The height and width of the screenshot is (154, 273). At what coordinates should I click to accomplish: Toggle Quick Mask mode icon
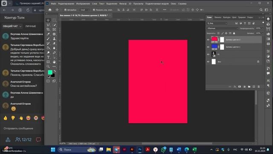[48, 81]
